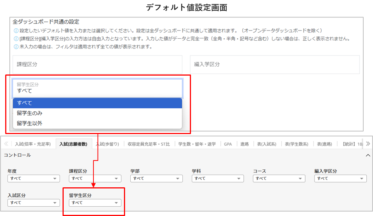Collapse the コントロール panel
Viewport: 373px width, 216px height.
tap(368, 155)
